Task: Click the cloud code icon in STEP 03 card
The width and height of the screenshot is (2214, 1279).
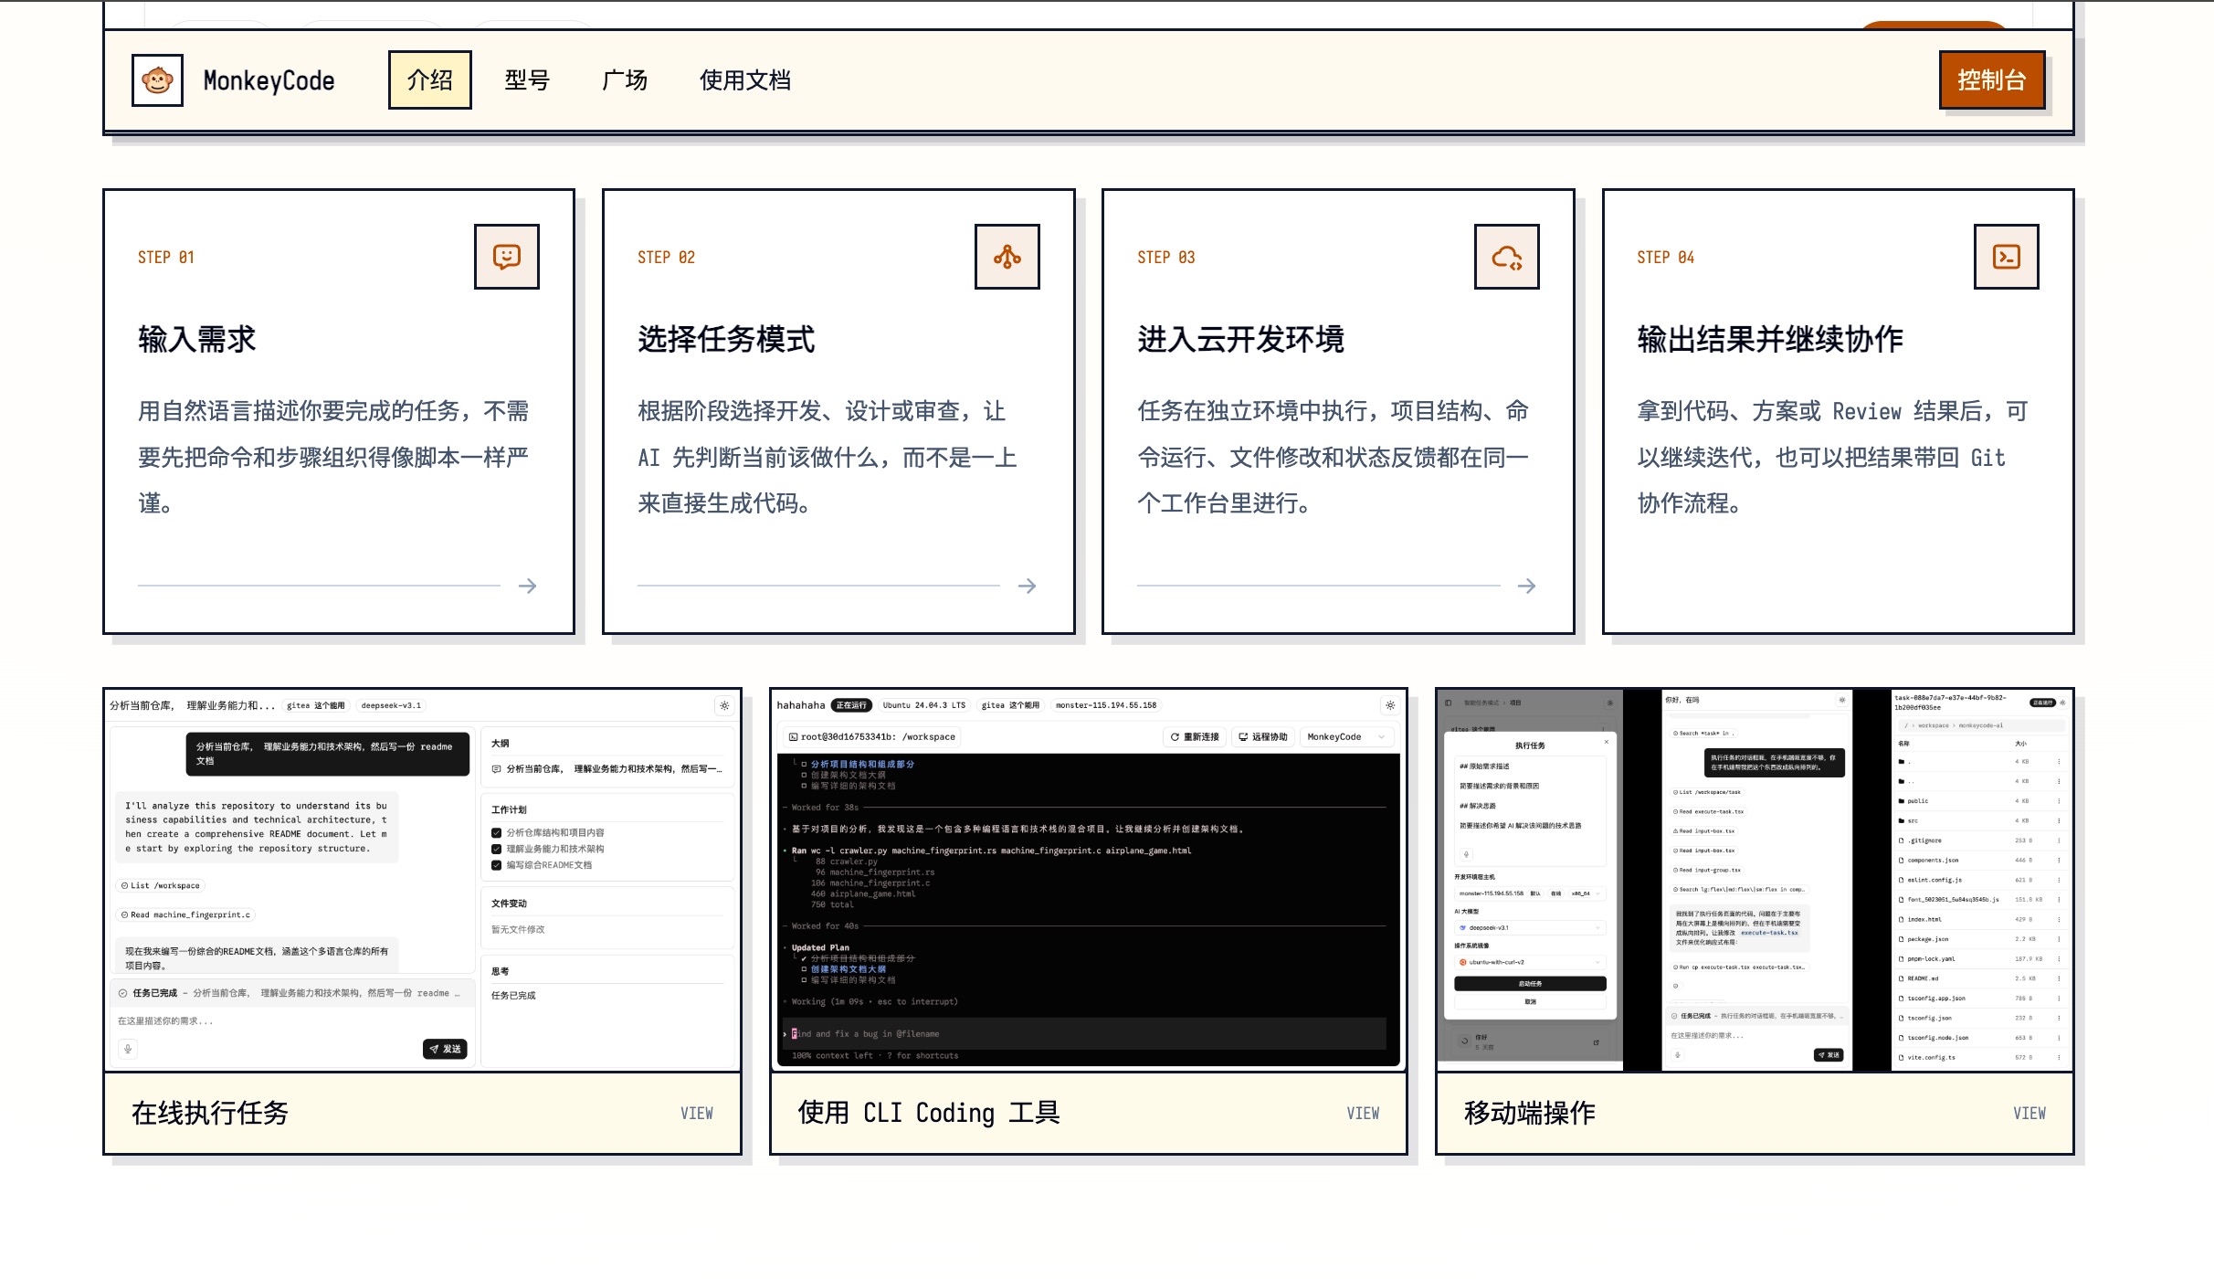Action: (1507, 257)
